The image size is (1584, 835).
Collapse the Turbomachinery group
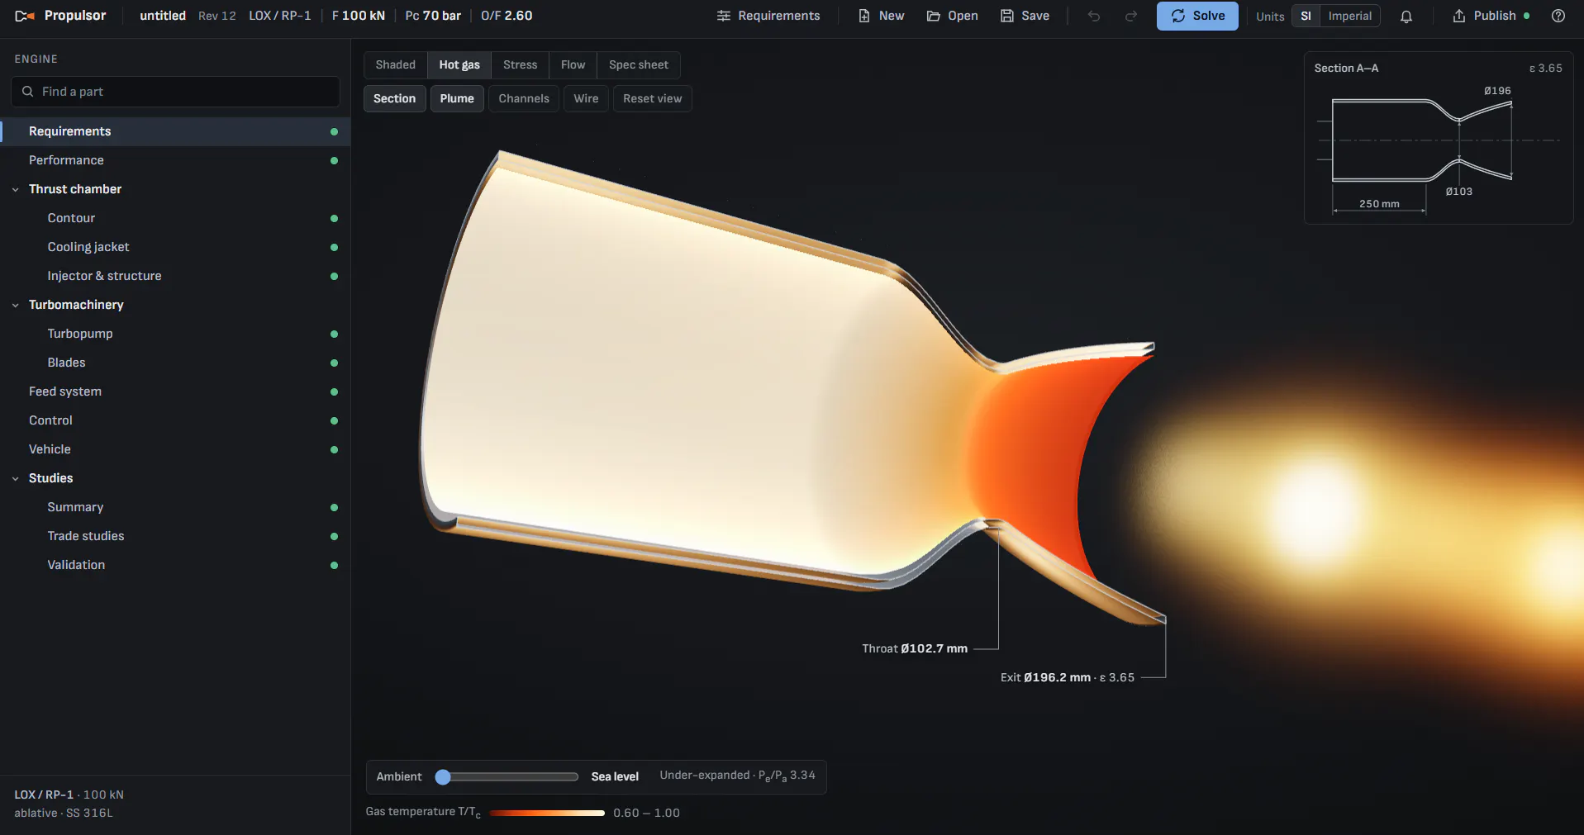(x=16, y=305)
